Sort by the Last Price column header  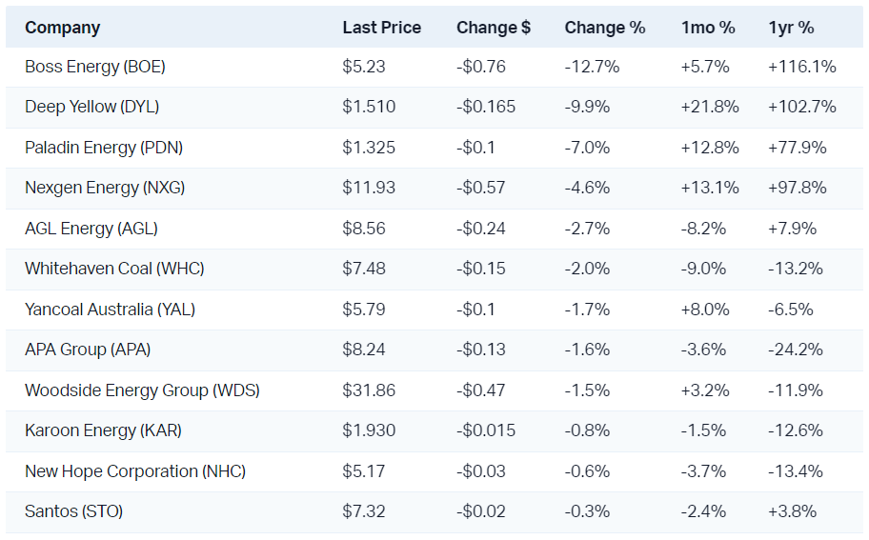coord(381,28)
